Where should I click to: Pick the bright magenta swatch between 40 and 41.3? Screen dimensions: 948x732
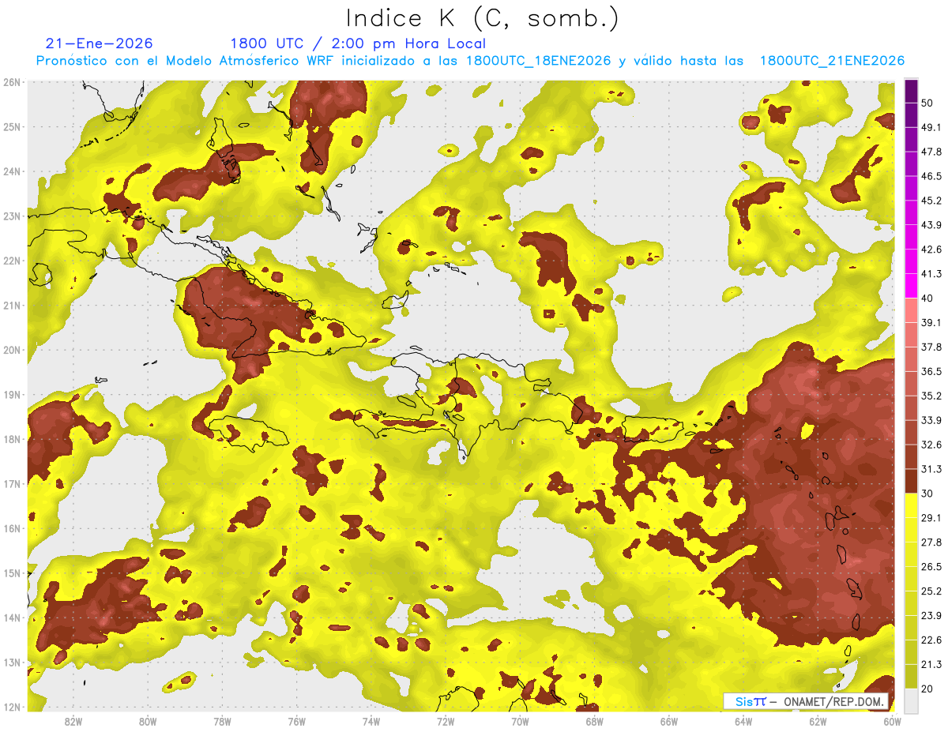point(911,286)
